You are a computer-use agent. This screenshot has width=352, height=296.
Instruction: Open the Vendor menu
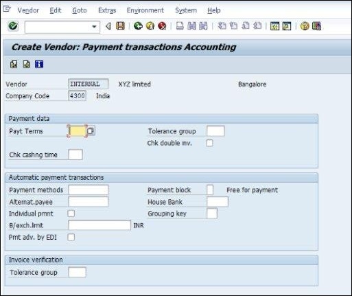28,10
